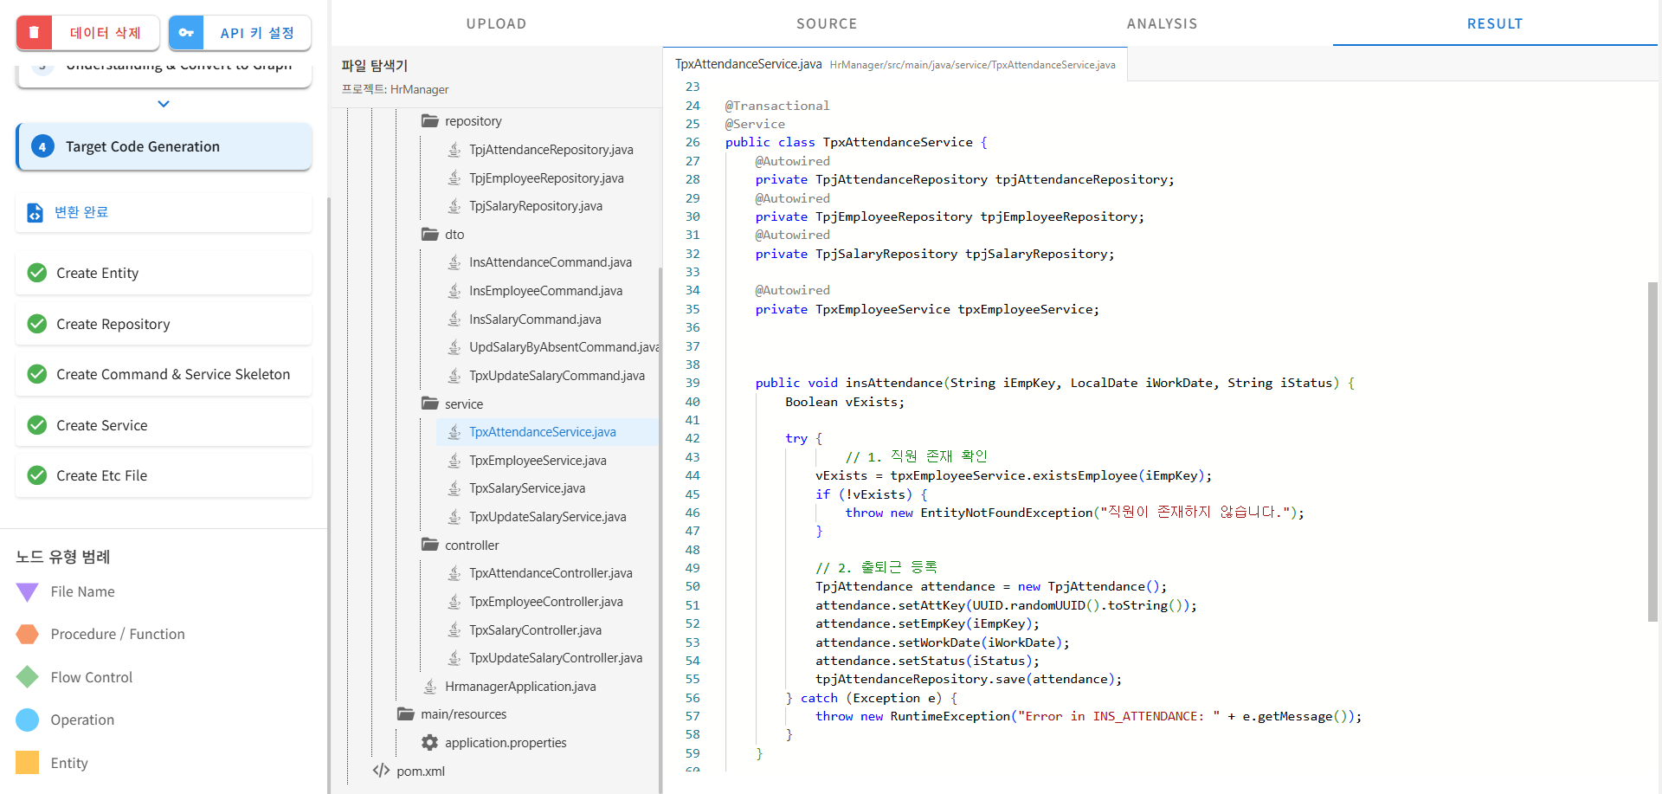This screenshot has width=1662, height=794.
Task: Click the 파일 탐색기 panel title
Action: click(x=375, y=66)
